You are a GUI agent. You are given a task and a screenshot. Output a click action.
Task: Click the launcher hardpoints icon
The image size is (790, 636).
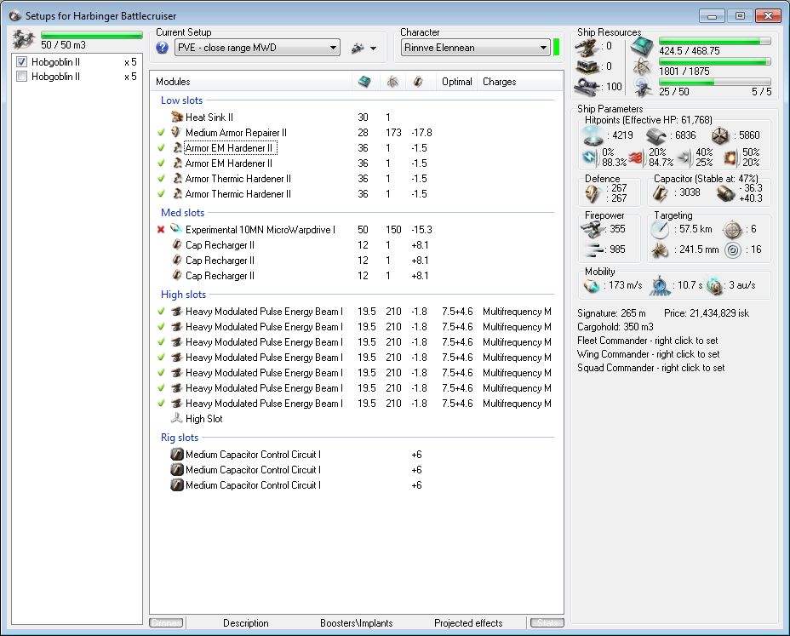(587, 66)
